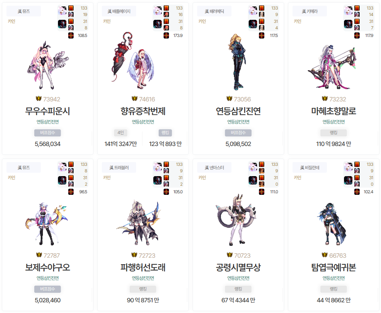This screenshot has width=381, height=313.
Task: Click the 眞 배틀메이지 class tag
Action: coord(119,11)
